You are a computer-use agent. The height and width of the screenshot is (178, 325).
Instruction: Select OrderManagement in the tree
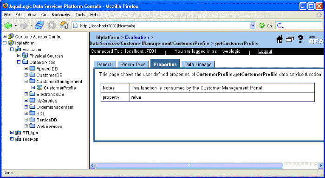pos(55,107)
